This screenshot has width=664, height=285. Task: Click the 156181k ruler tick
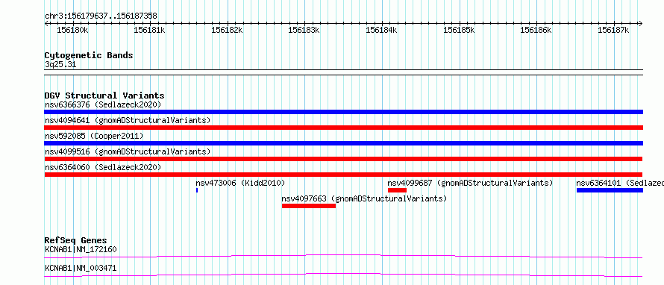point(149,30)
